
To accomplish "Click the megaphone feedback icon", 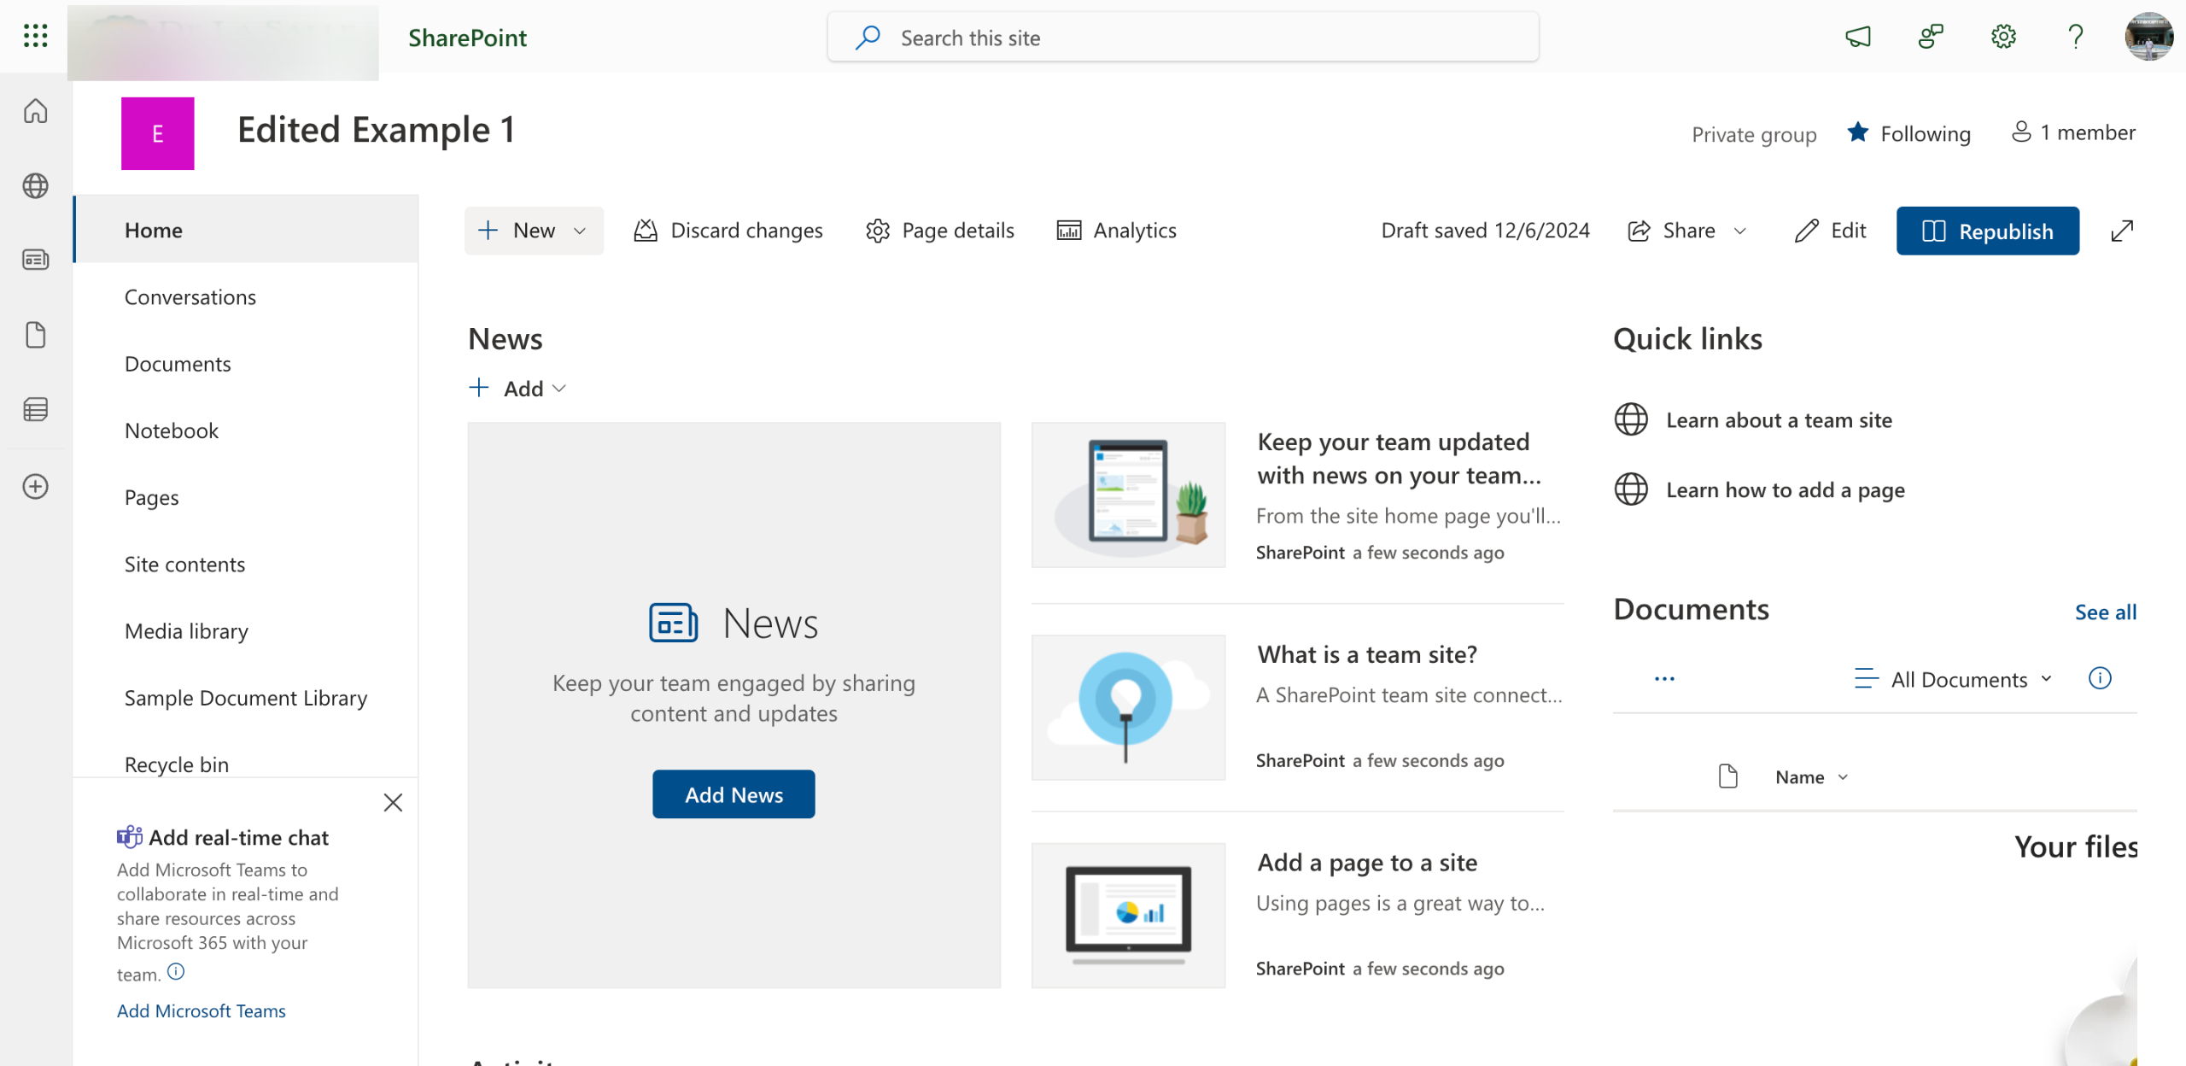I will click(1858, 37).
